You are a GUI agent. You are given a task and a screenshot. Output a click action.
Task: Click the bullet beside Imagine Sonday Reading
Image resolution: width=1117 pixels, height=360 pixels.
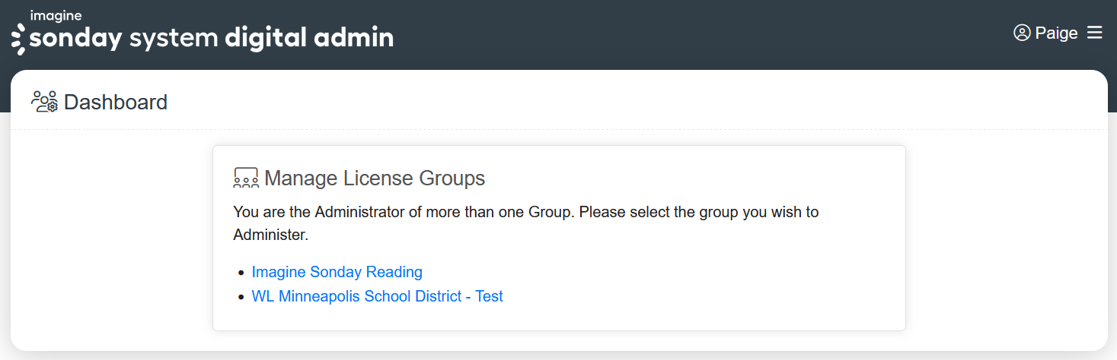point(241,273)
